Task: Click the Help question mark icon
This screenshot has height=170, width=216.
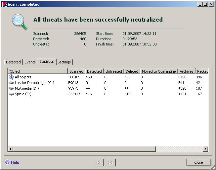Action: (x=7, y=162)
